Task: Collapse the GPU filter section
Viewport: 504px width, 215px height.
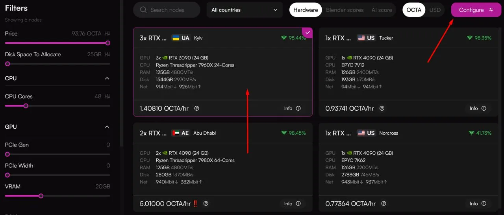Action: 107,127
